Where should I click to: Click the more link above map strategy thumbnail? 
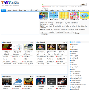(31, 42)
